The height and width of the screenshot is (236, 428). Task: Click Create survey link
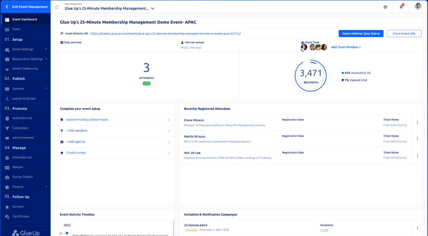click(x=76, y=153)
